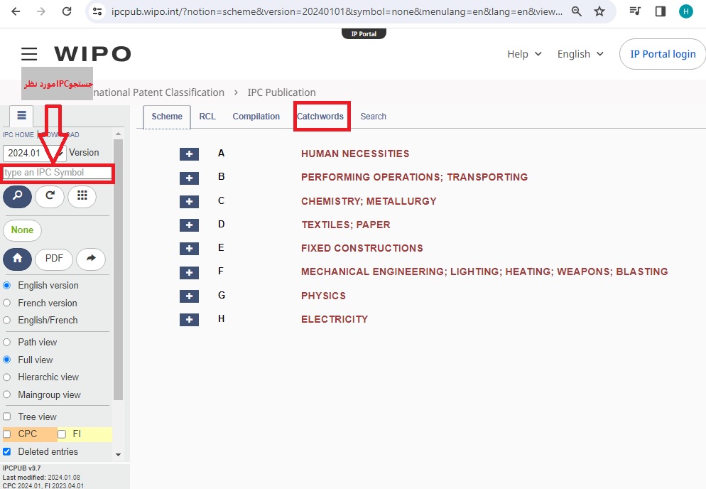Expand section H Electricity plus button
The image size is (706, 489).
[x=189, y=320]
